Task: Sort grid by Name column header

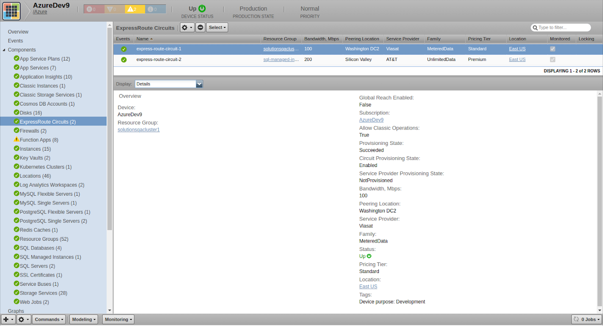Action: (198, 39)
